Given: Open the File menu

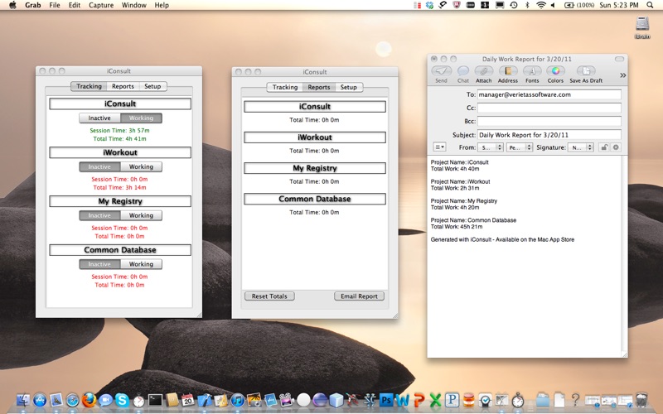Looking at the screenshot, I should coord(55,5).
